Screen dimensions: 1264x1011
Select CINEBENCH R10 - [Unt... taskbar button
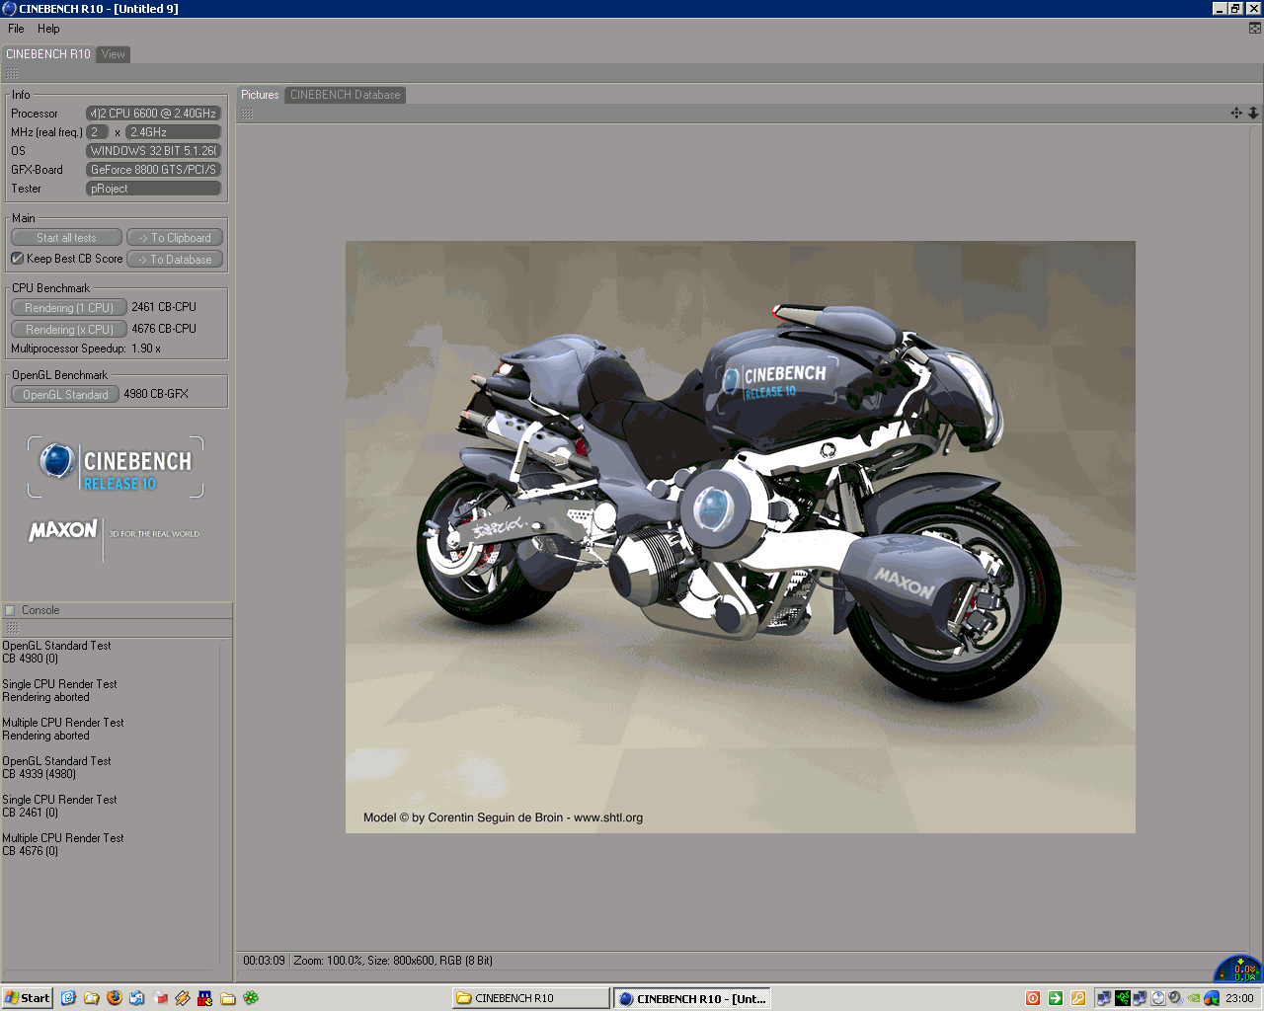coord(691,998)
